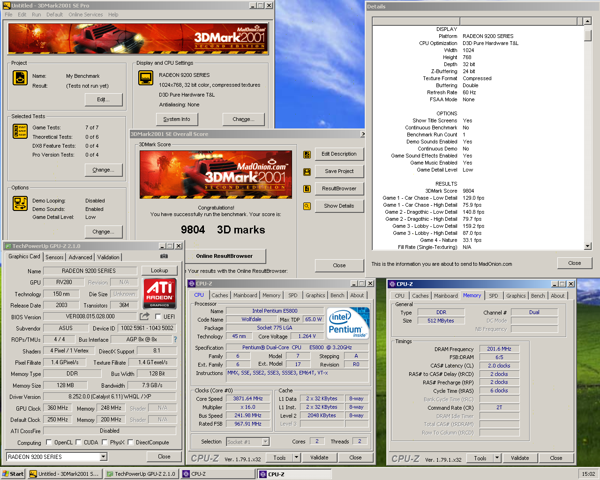This screenshot has width=600, height=480.
Task: Click the 3DMark2001 title bar application icon
Action: tap(7, 6)
